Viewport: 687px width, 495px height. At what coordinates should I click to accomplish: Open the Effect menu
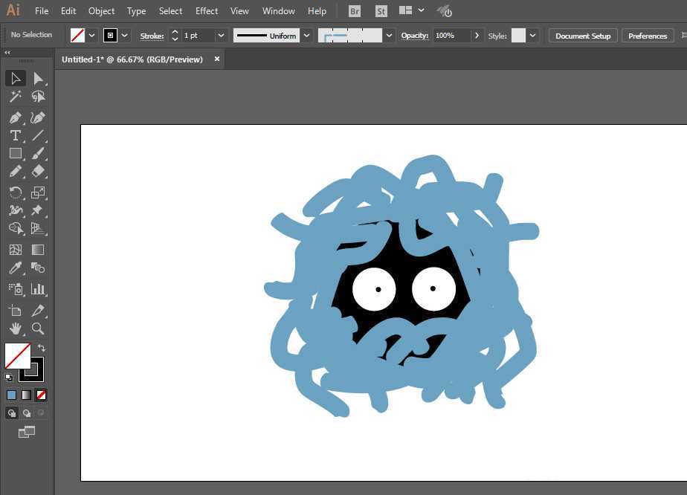(x=207, y=11)
